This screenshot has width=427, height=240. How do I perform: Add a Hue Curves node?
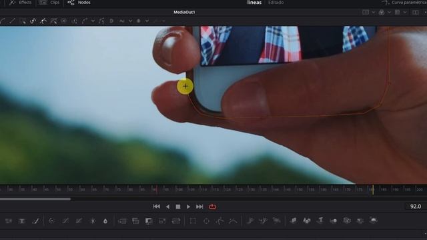tap(79, 221)
